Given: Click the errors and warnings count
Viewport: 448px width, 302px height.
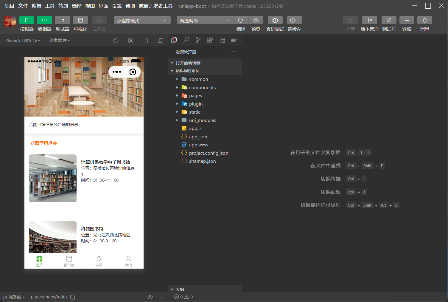Looking at the screenshot, I should [x=183, y=297].
